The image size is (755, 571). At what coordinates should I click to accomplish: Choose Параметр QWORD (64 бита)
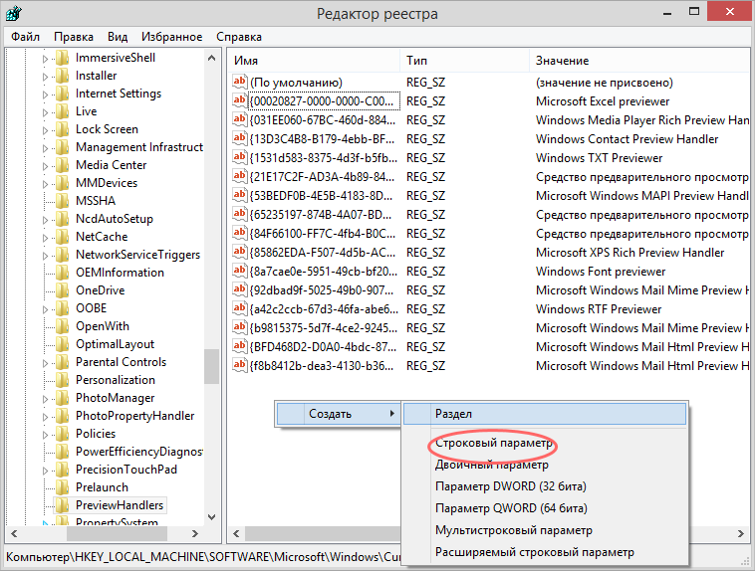coord(545,508)
